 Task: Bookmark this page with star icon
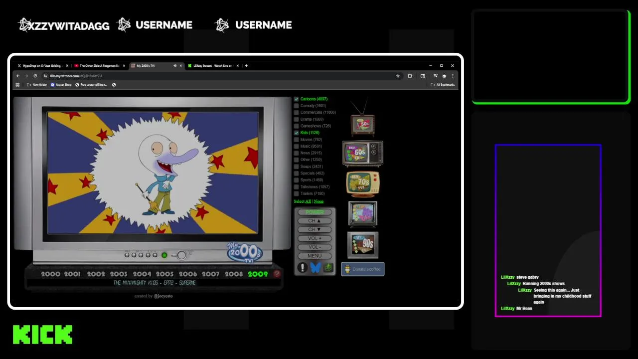pyautogui.click(x=398, y=76)
